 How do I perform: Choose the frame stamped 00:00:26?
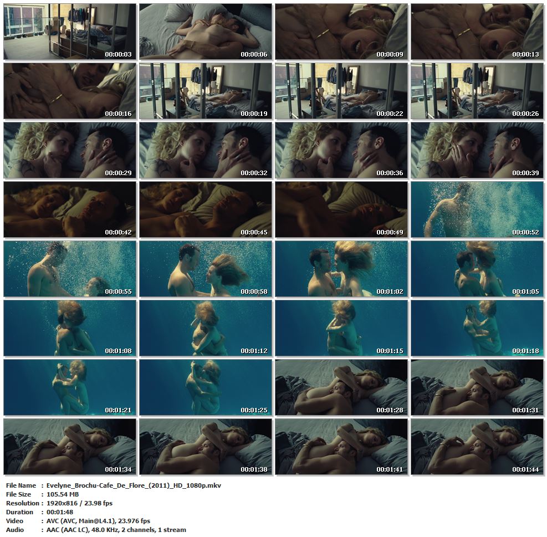(477, 91)
